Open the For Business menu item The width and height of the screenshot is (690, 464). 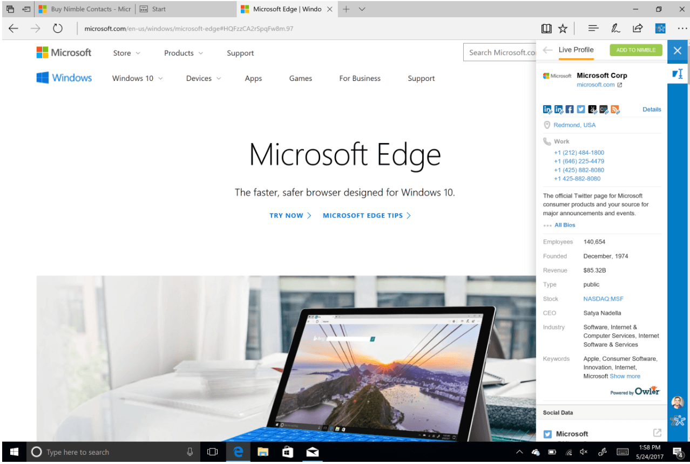coord(360,78)
